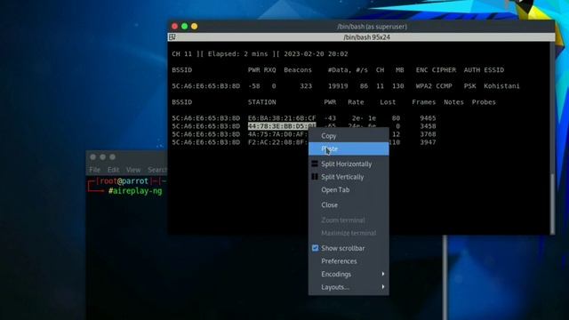Click the STATION column header
The height and width of the screenshot is (320, 569).
261,102
